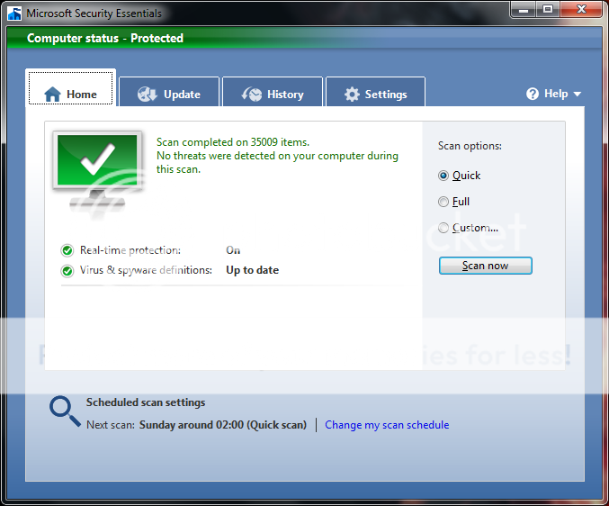
Task: Click the Microsoft Security Essentials title bar icon
Action: click(x=14, y=14)
